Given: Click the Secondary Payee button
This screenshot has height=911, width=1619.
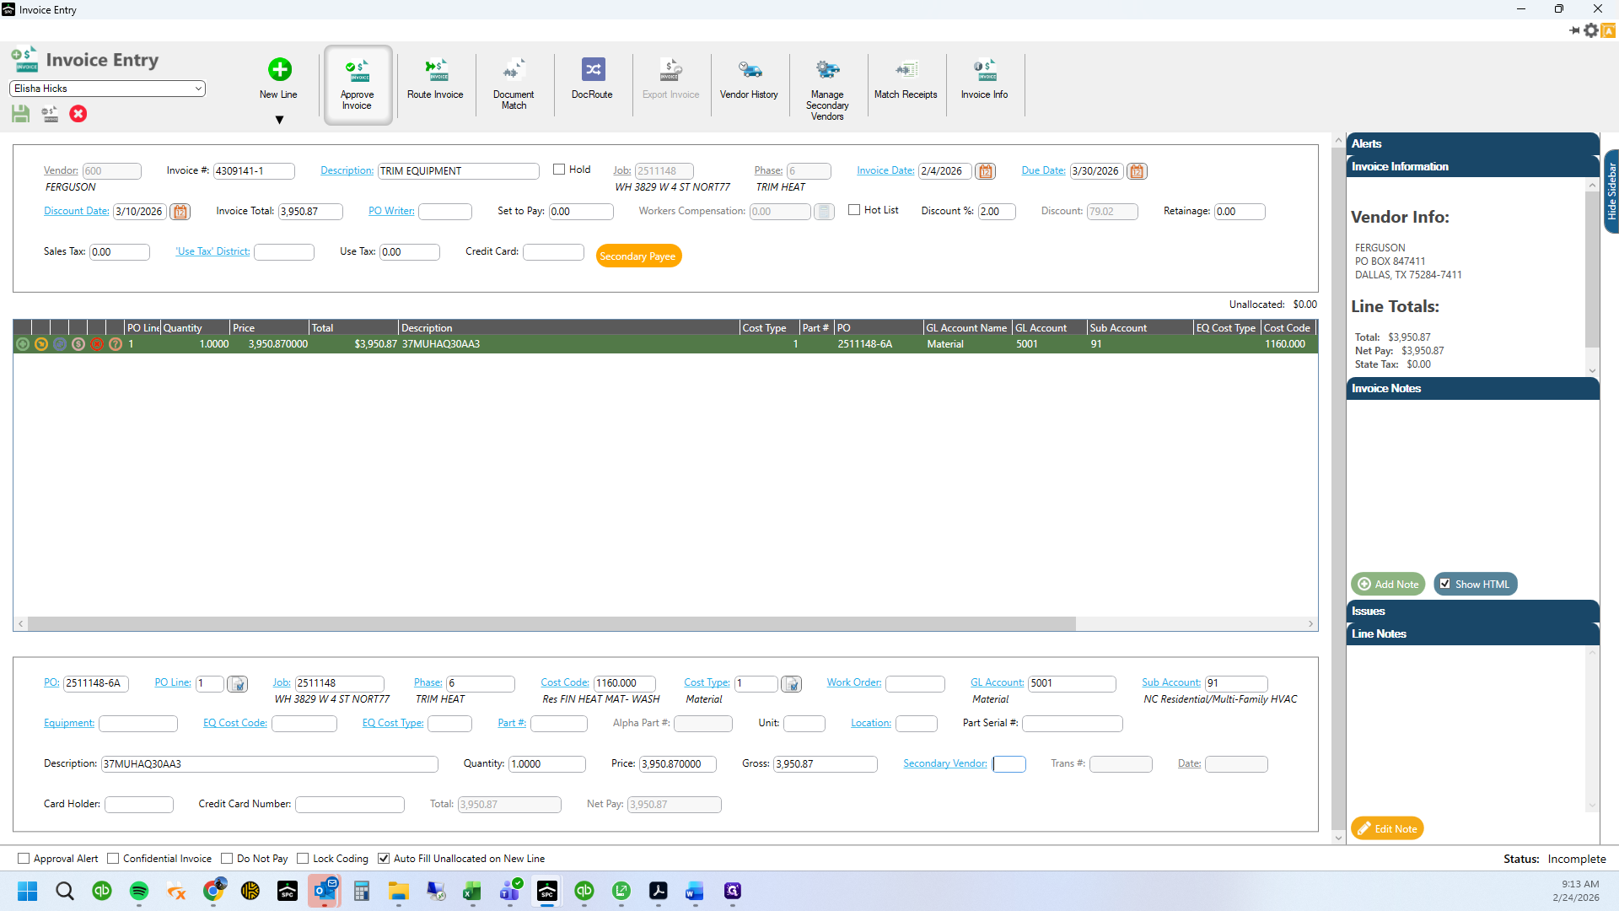Looking at the screenshot, I should pos(638,256).
